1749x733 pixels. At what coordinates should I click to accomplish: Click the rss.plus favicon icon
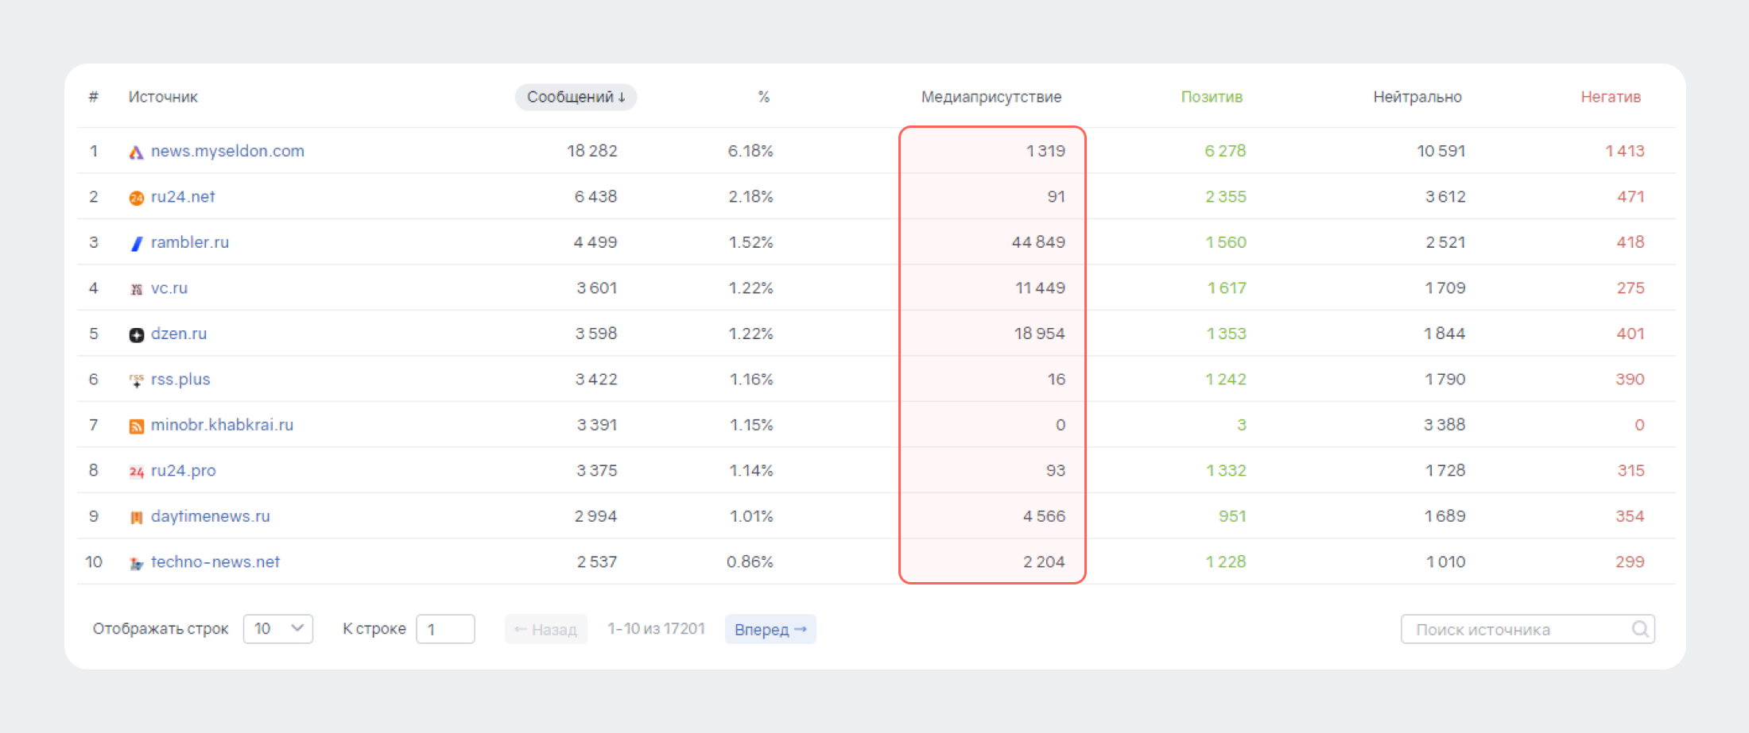pos(137,380)
